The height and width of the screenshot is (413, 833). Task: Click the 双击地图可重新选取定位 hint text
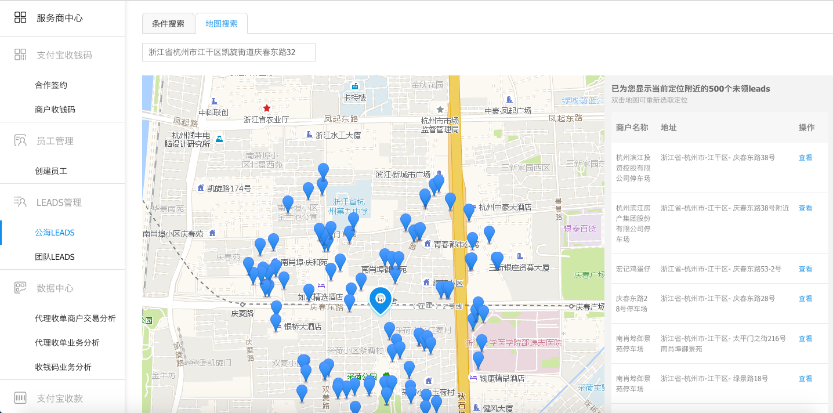pyautogui.click(x=649, y=100)
